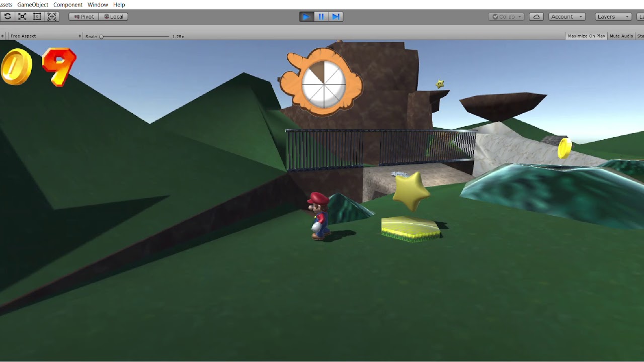Open the cloud Services panel
This screenshot has width=644, height=362.
coord(536,17)
